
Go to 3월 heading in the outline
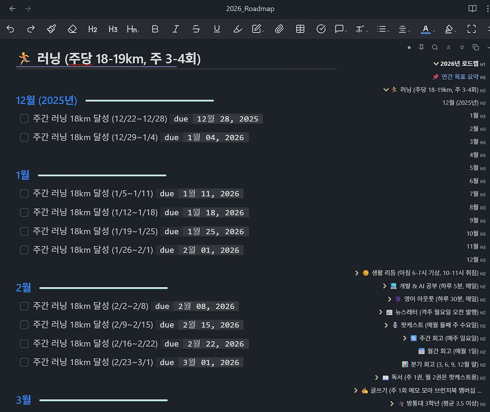[x=474, y=142]
